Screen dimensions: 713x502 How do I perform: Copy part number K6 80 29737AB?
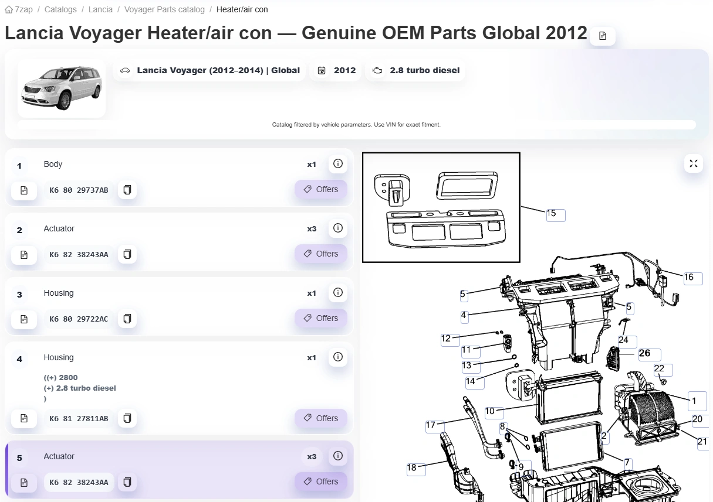(127, 190)
